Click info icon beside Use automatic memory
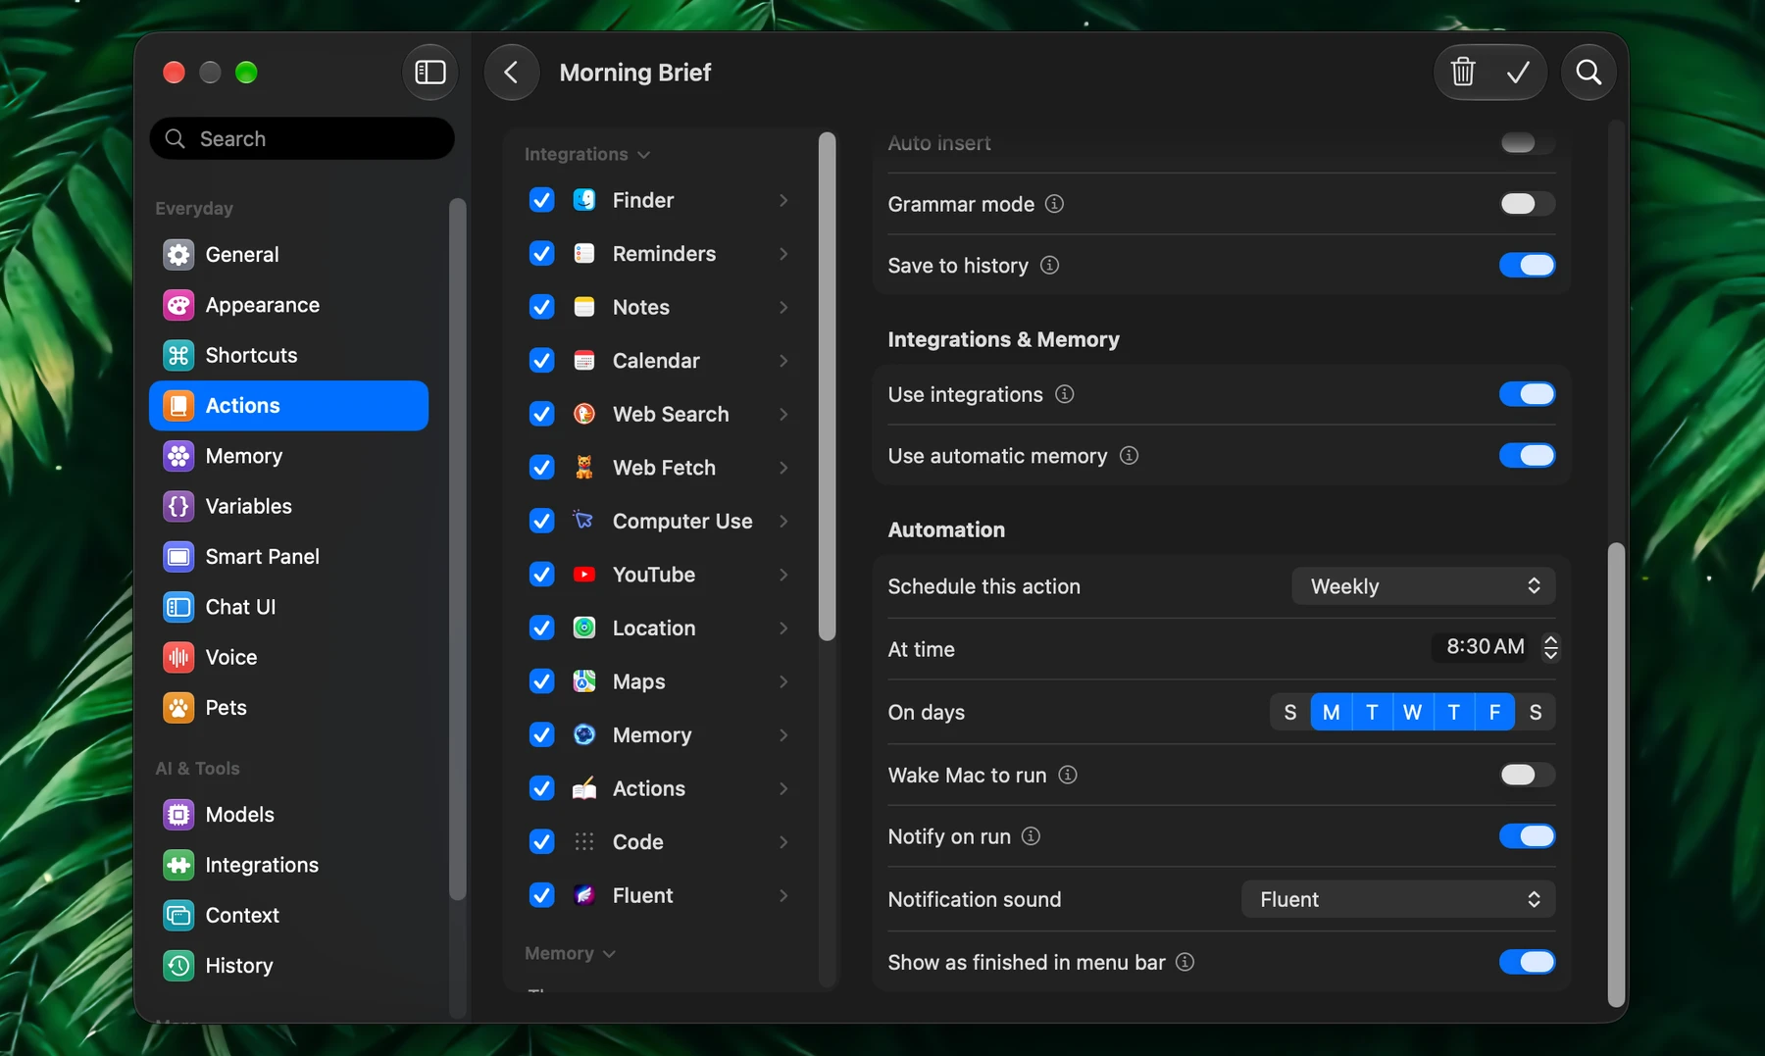 pyautogui.click(x=1129, y=456)
